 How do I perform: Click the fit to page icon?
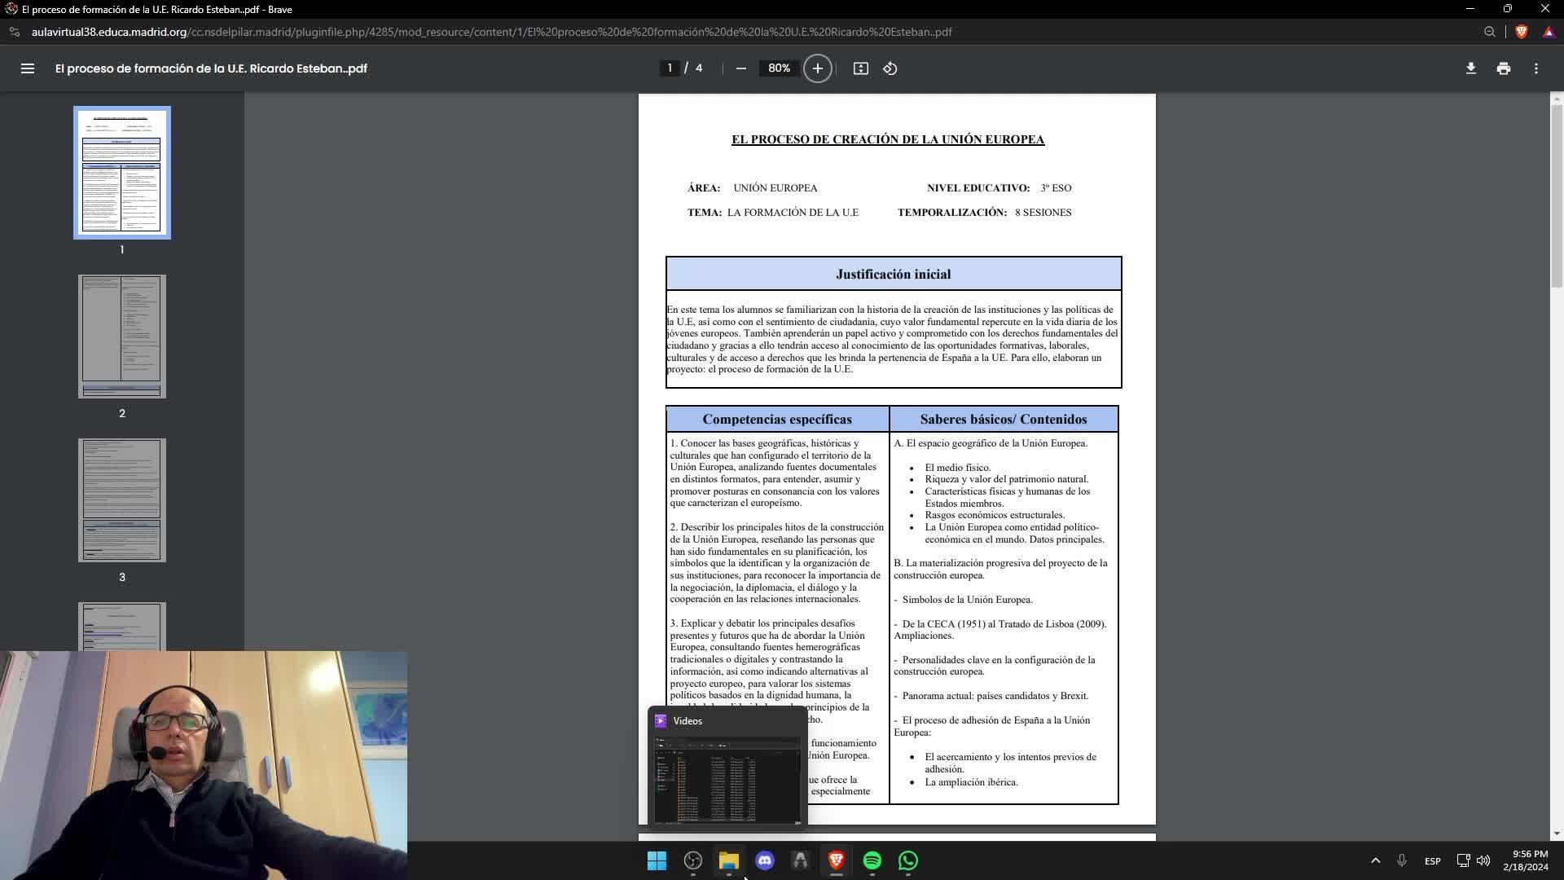[860, 68]
